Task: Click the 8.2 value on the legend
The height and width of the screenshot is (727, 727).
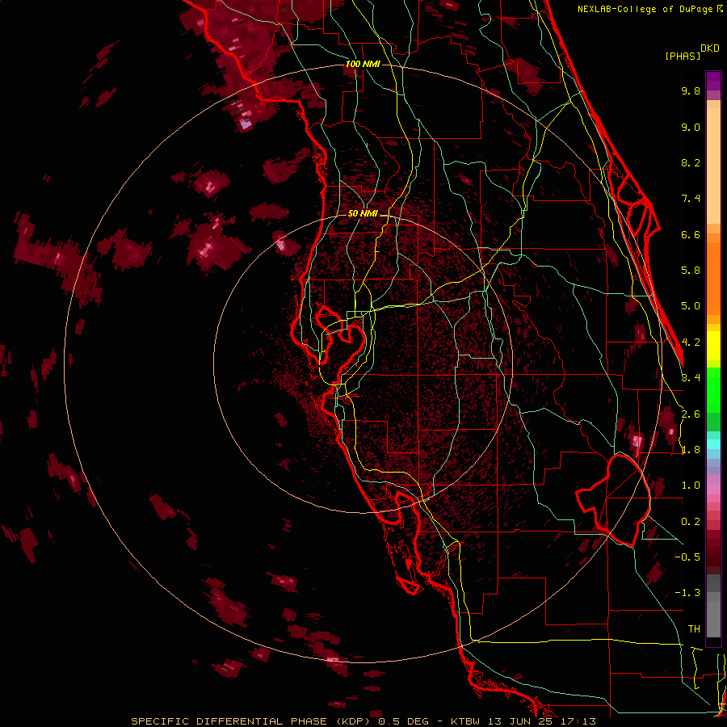Action: coord(691,162)
